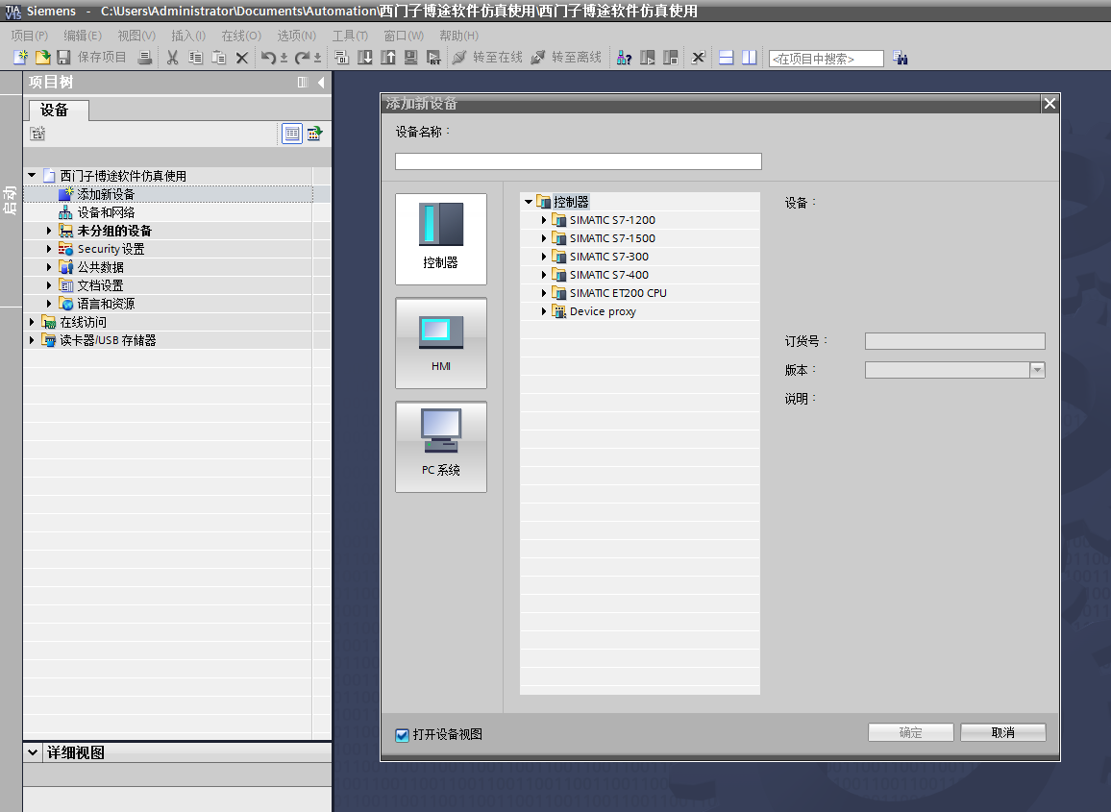Split the editor space horizontally
Viewport: 1111px width, 812px height.
(x=727, y=58)
